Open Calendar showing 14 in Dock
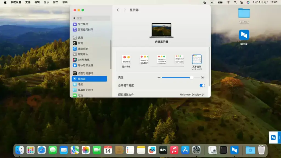Screen dimensions: 281x158 click(108, 150)
